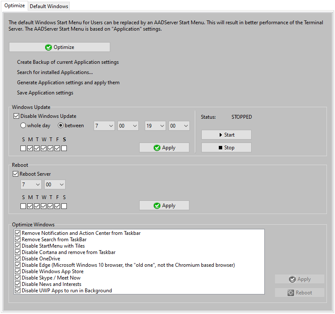The width and height of the screenshot is (335, 314).
Task: Switch to the Default Windows tab
Action: tap(49, 6)
